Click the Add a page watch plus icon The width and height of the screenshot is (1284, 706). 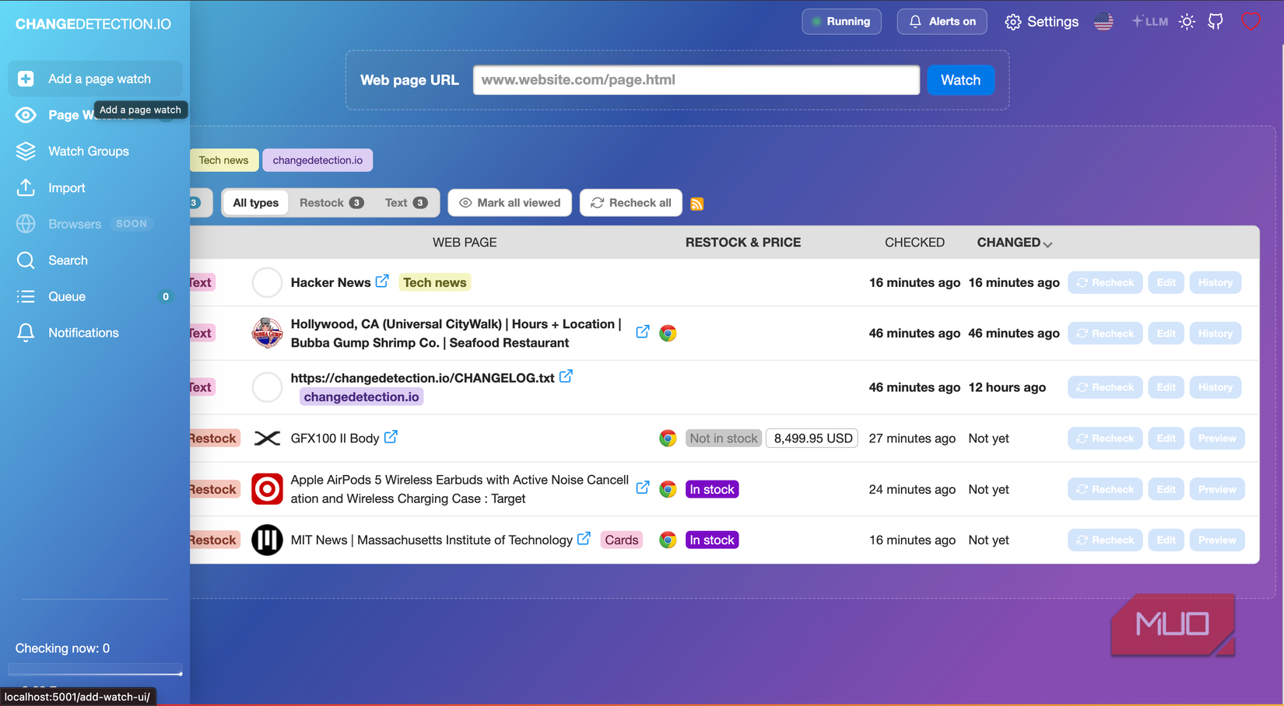(26, 79)
